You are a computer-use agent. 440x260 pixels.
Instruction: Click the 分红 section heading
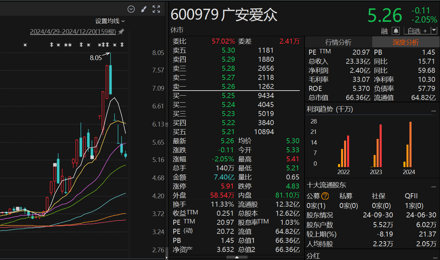coord(313,256)
